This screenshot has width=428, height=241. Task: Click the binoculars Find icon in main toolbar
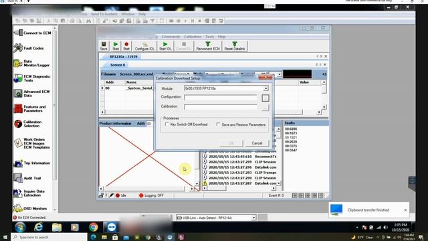coord(88,21)
